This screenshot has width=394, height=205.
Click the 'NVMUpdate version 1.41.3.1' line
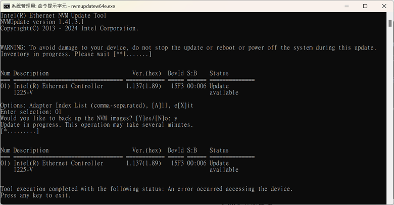pos(42,22)
